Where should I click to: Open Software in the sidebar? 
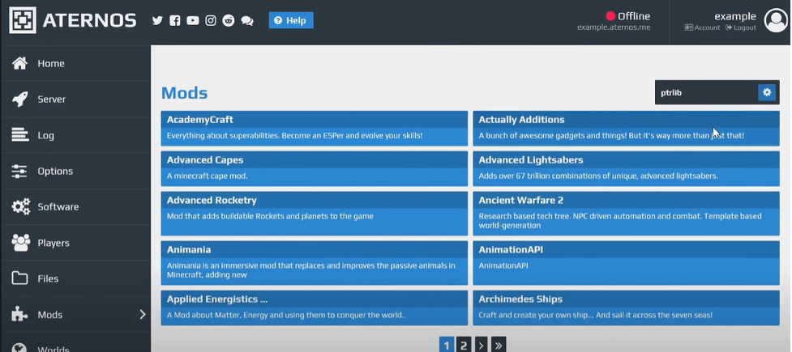[x=75, y=207]
